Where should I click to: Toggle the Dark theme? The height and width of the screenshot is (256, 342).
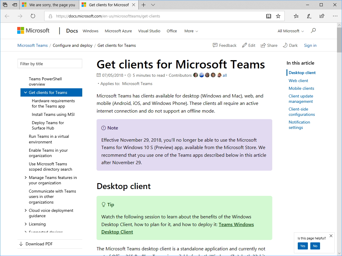(290, 45)
